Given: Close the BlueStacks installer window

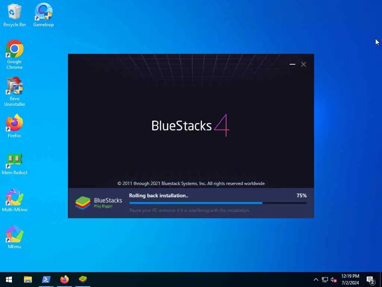Looking at the screenshot, I should point(304,64).
